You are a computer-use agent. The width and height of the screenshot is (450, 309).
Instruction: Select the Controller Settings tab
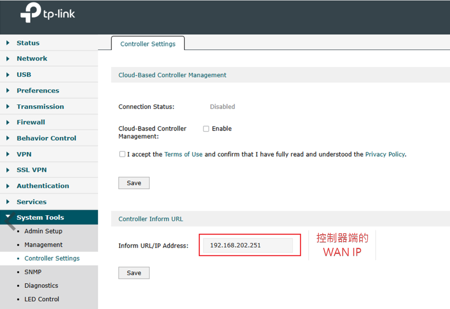tap(148, 44)
